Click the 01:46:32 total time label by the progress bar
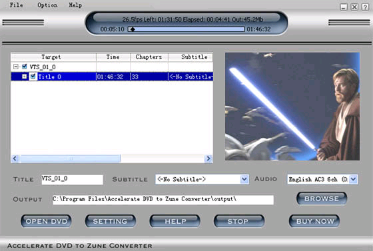Image resolution: width=373 pixels, height=251 pixels. coord(258,29)
